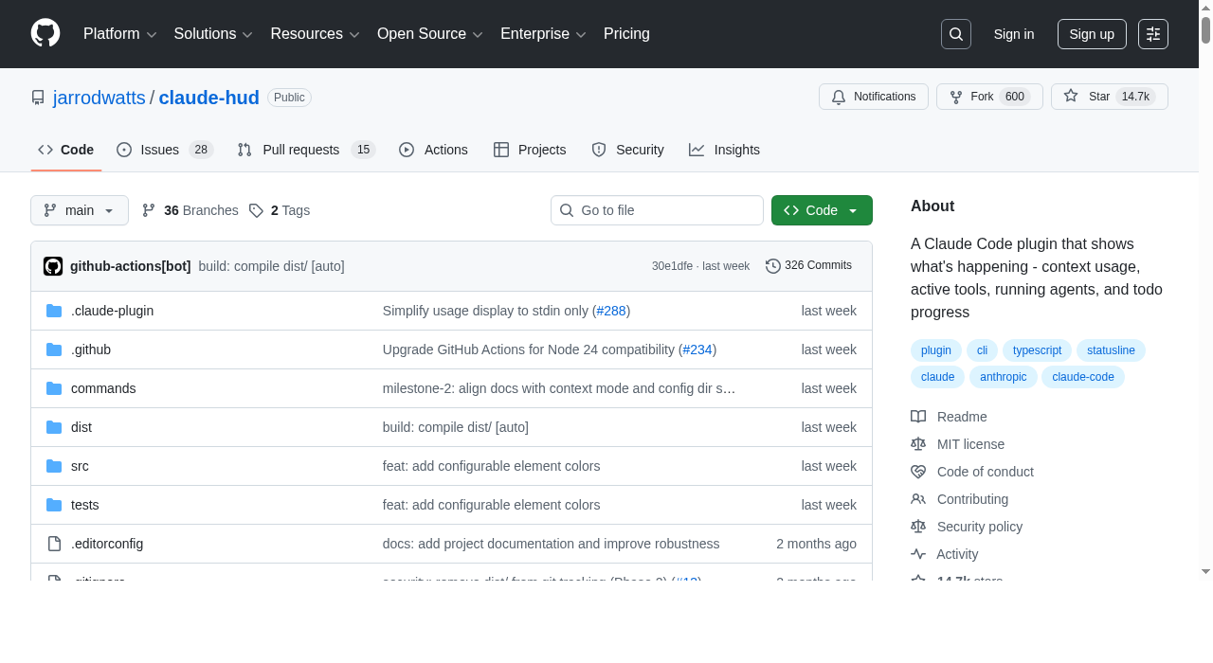This screenshot has width=1213, height=663.
Task: Expand the main branch dropdown
Action: tap(80, 210)
